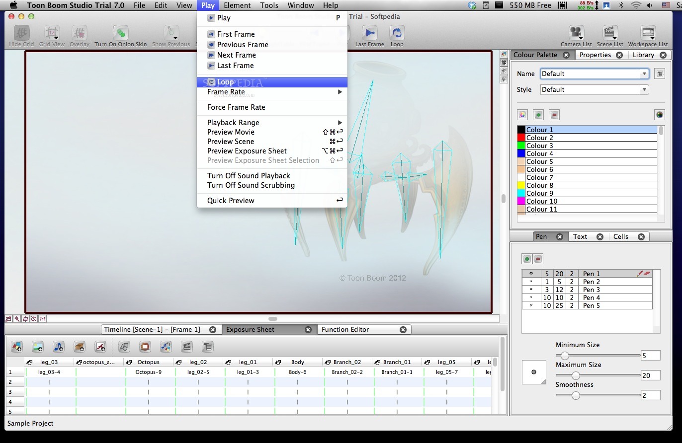Open the Camera List dropdown
This screenshot has height=443, width=682.
(x=581, y=38)
